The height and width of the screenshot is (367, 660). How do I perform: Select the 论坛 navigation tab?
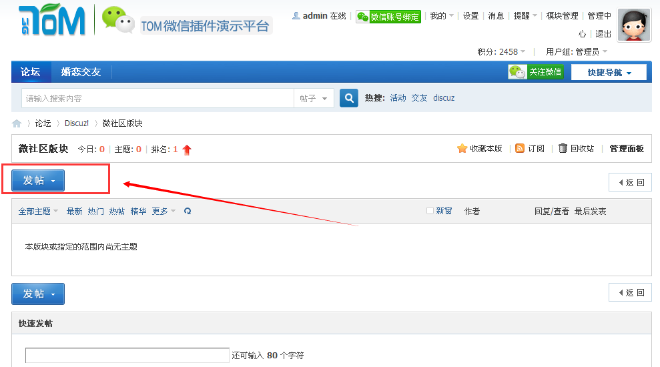[x=31, y=72]
